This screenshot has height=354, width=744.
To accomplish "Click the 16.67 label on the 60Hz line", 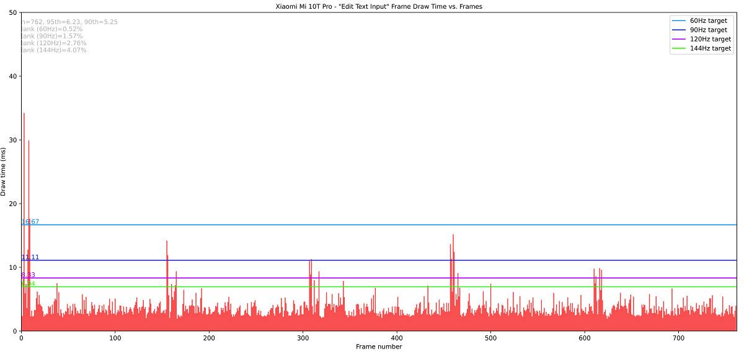I will [x=30, y=222].
